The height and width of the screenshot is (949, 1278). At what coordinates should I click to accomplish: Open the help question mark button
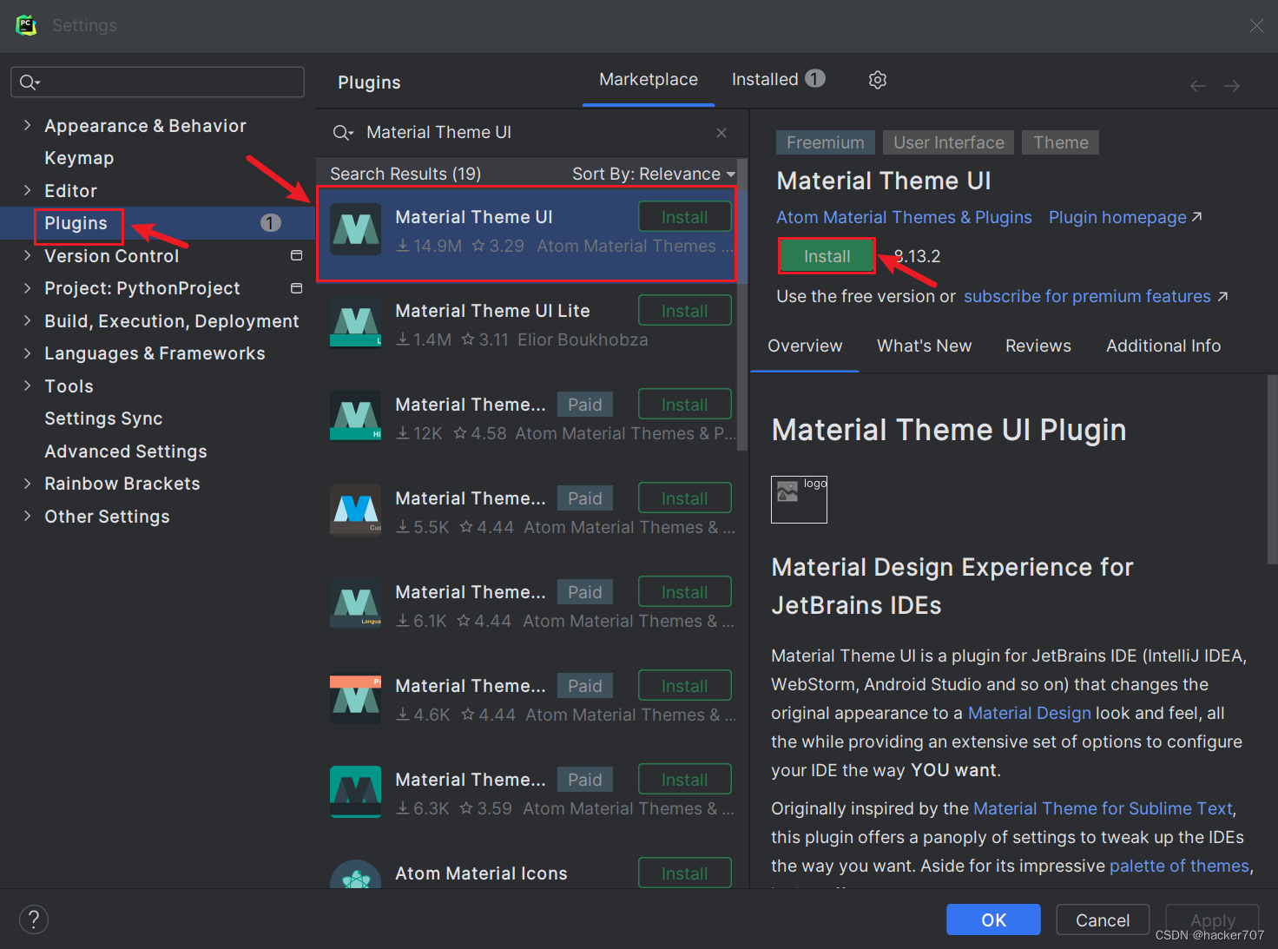click(x=34, y=919)
